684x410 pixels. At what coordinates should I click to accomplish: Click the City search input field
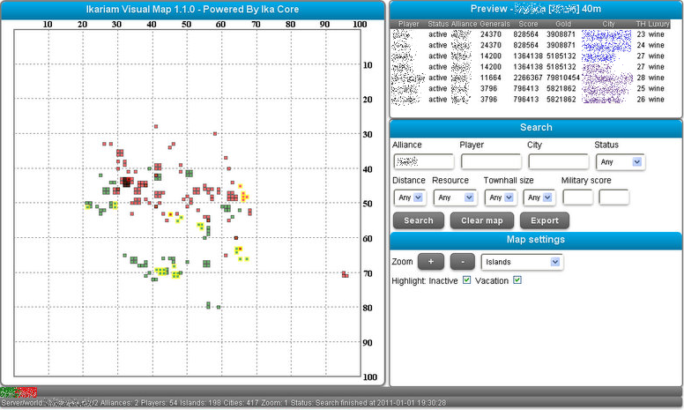[558, 162]
